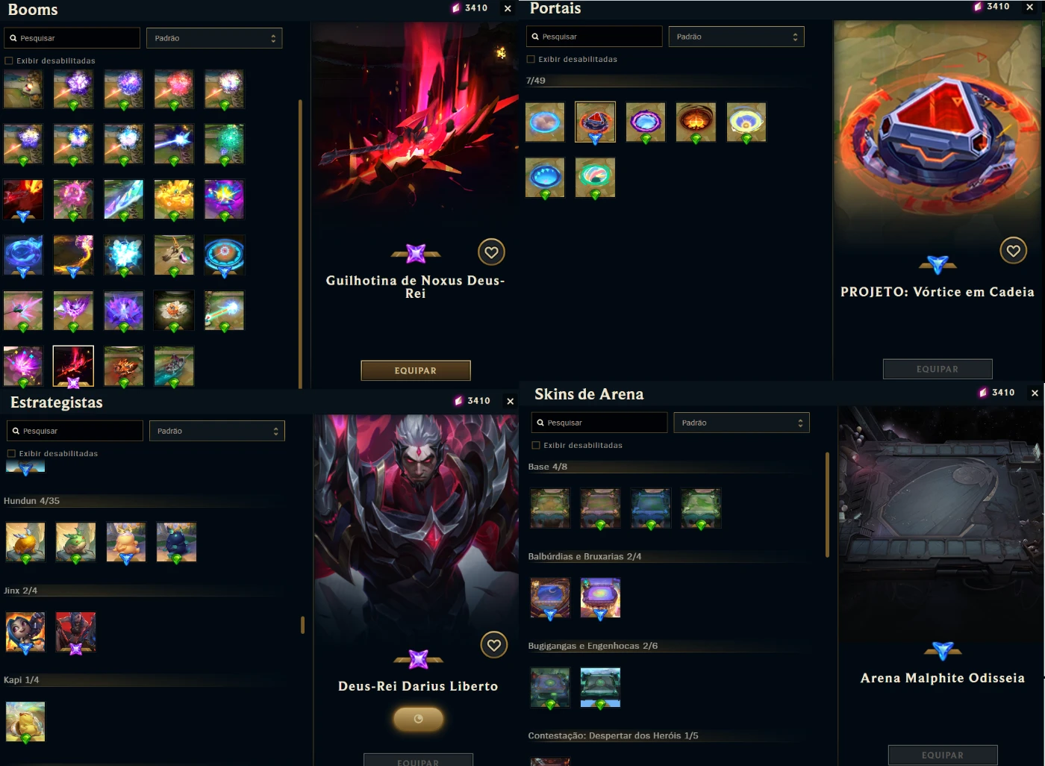The image size is (1045, 766).
Task: Expand the Padrão dropdown in Portais
Action: pos(736,37)
